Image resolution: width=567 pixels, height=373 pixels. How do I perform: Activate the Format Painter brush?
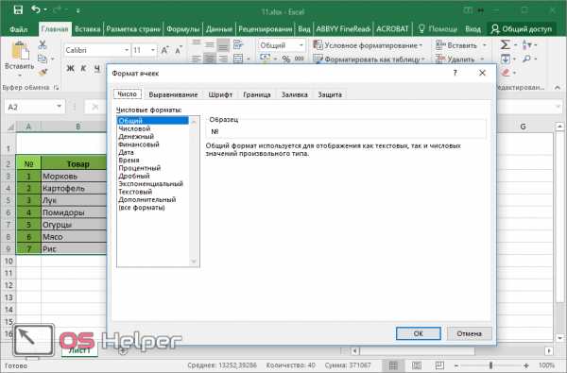coord(43,72)
